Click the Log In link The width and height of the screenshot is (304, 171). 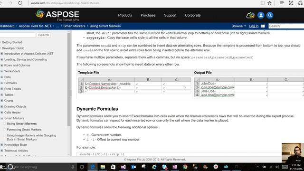click(254, 26)
